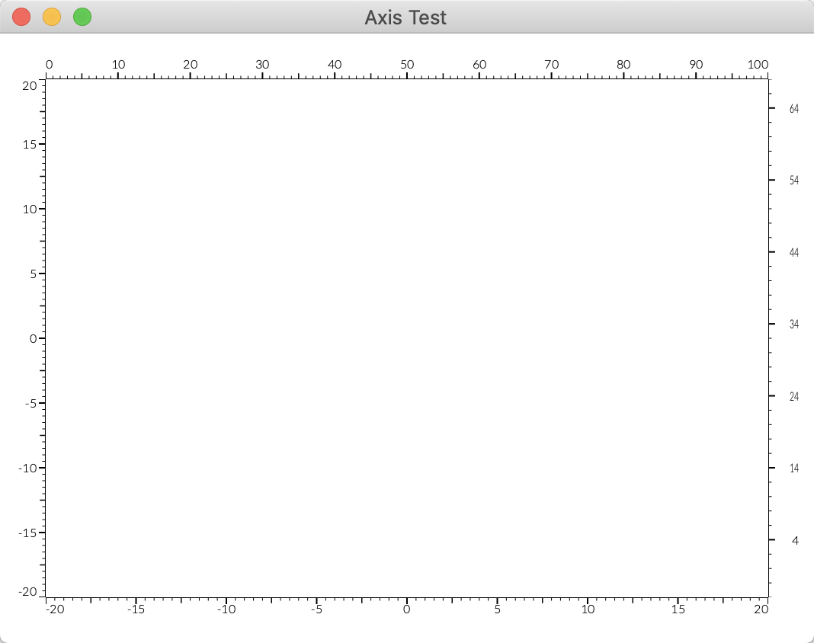Select label "10" on the top axis

pos(118,64)
